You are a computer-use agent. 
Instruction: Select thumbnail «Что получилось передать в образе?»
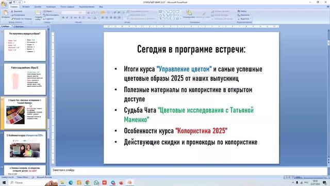[25, 45]
